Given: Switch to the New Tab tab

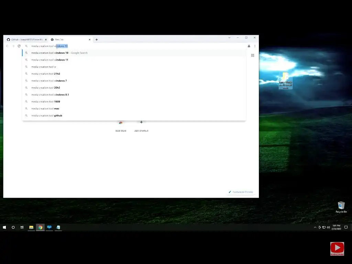Looking at the screenshot, I should 71,40.
